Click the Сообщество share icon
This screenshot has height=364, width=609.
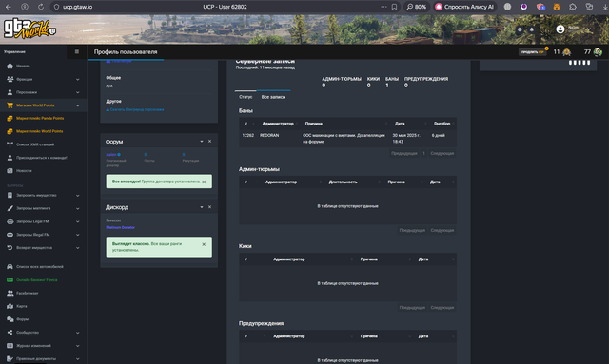[x=10, y=333]
